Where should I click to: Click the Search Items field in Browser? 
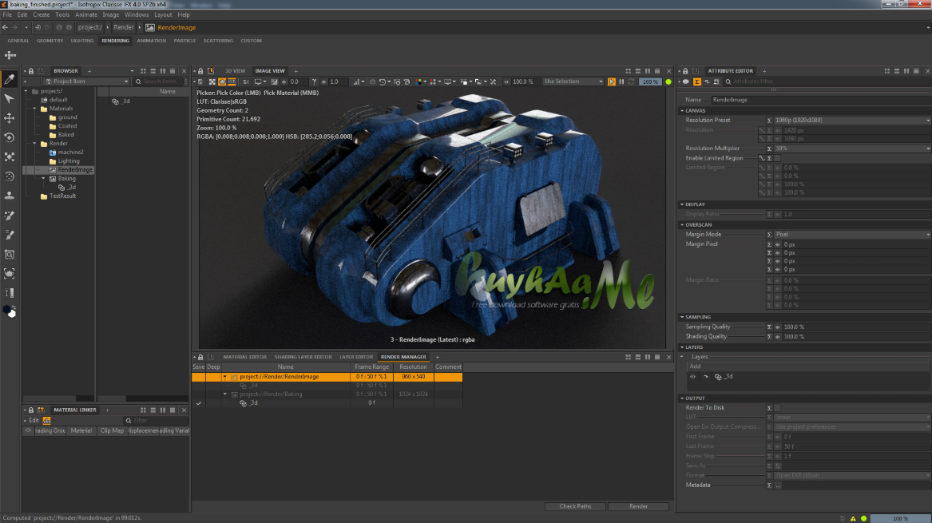tap(161, 81)
